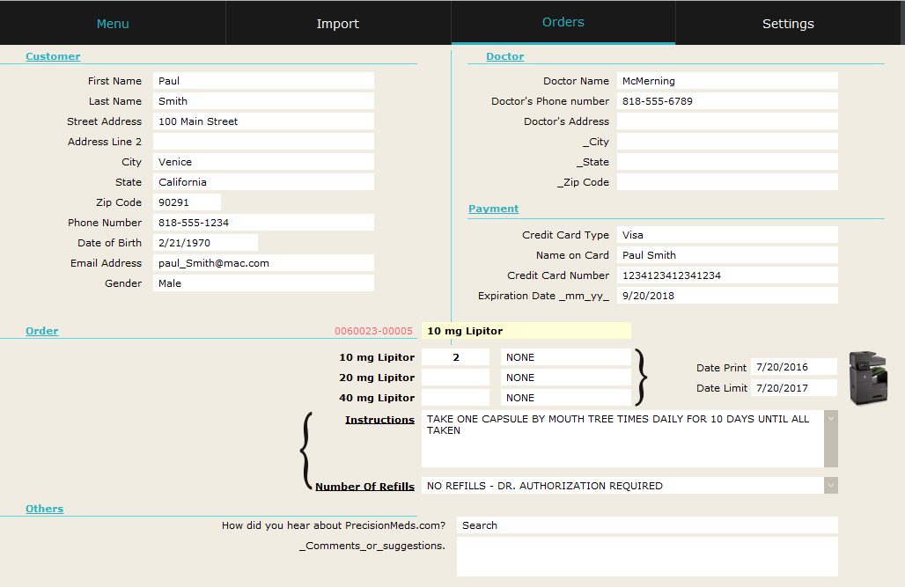Click the Customer section heading
The image size is (905, 587).
pyautogui.click(x=53, y=56)
